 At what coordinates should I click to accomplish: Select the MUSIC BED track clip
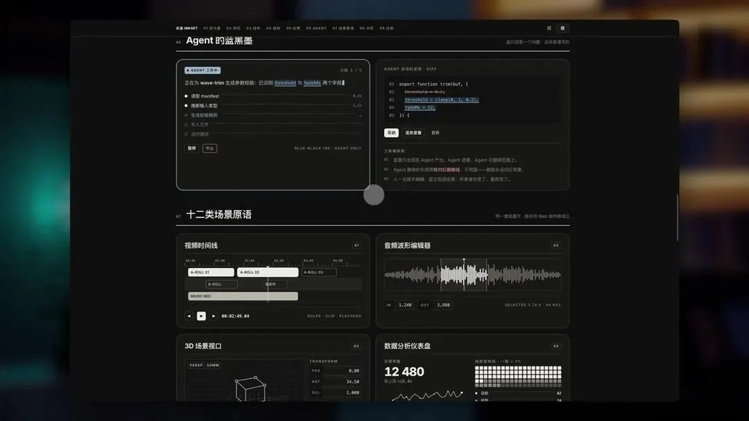click(x=243, y=296)
